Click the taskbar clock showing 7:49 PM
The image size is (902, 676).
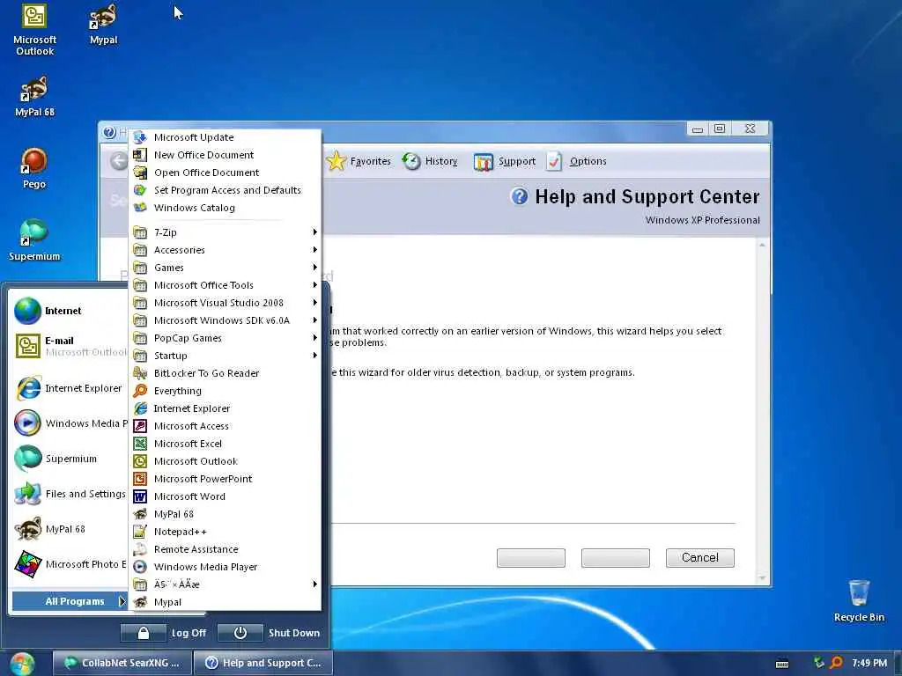click(x=869, y=664)
